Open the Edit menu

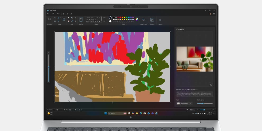click(53, 14)
